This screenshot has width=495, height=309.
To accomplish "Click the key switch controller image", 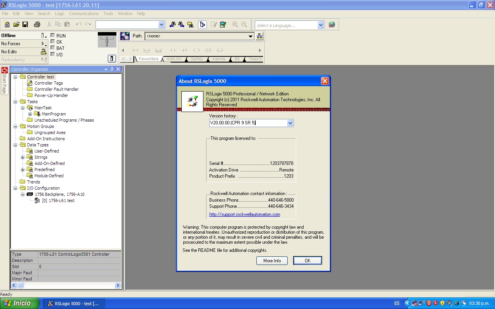I will [x=107, y=40].
